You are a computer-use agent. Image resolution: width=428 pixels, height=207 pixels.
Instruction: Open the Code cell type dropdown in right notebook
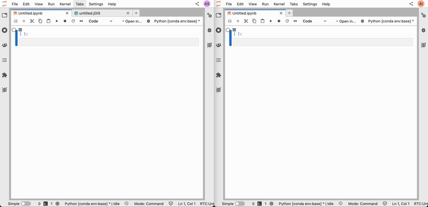[x=314, y=21]
